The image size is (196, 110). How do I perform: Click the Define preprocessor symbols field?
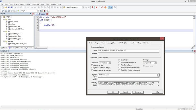[x=129, y=50]
